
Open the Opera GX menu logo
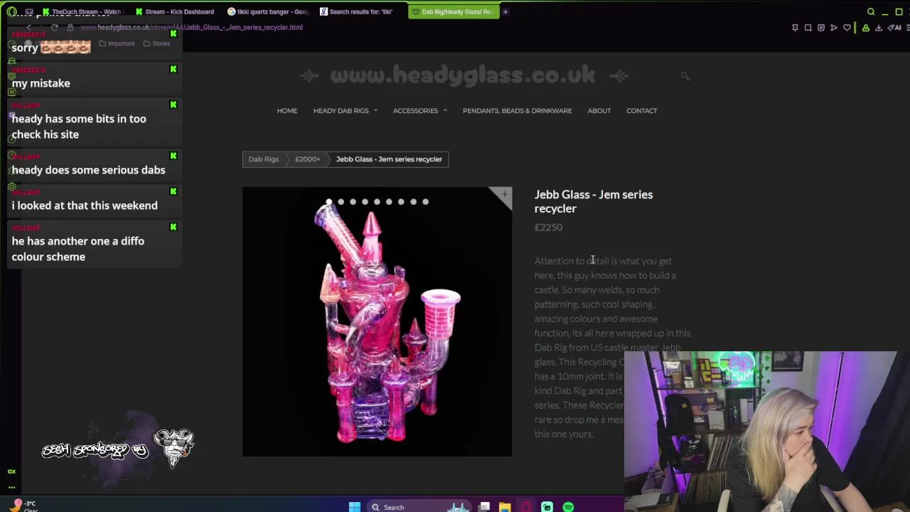[12, 11]
